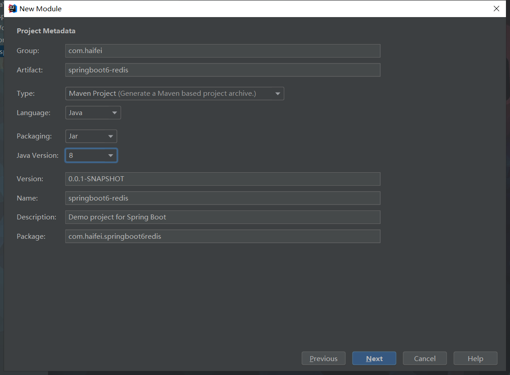This screenshot has height=375, width=510.
Task: Click the Cancel button
Action: tap(424, 358)
